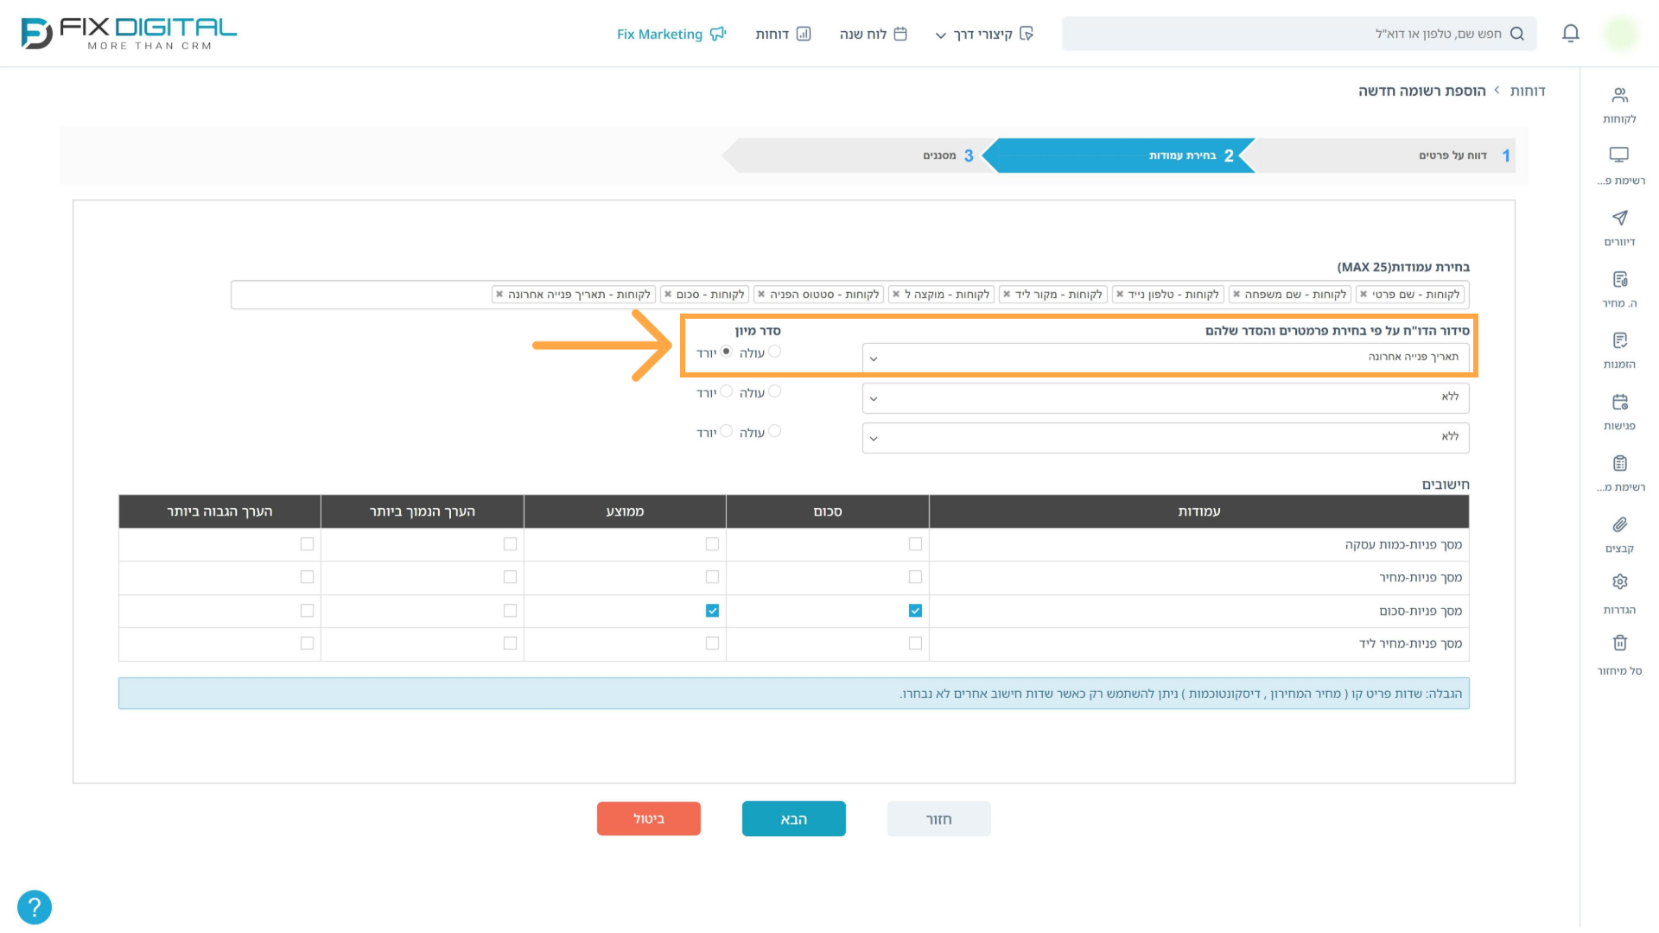Screen dimensions: 1659x933
Task: Expand the קיצורי דרך shortcuts menu
Action: [984, 34]
